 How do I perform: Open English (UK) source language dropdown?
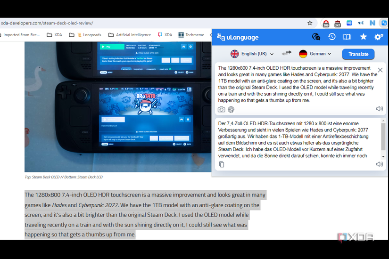click(257, 54)
